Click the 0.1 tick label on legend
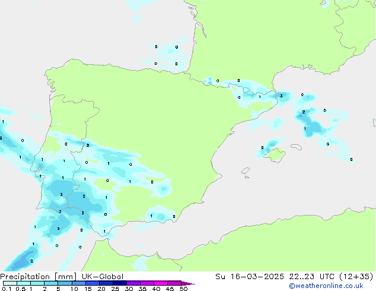This screenshot has height=291, width=376. [x=5, y=289]
